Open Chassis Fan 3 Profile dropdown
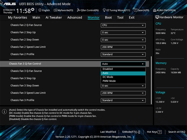Image resolution: width=187 pixels, height=140 pixels. click(x=123, y=100)
